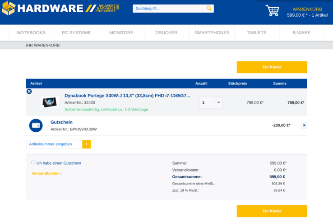Expand the Versandkosten link

47,173
